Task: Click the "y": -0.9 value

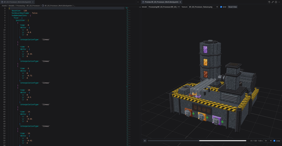Action: tap(29, 97)
